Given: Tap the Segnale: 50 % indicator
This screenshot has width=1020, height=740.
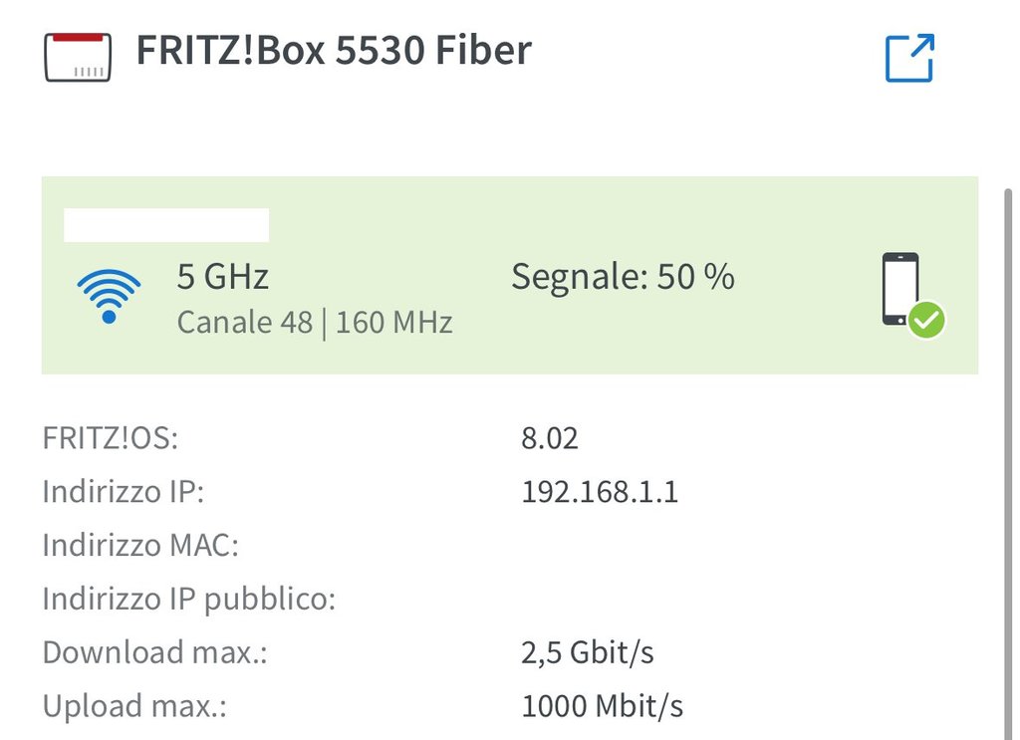Looking at the screenshot, I should (623, 277).
